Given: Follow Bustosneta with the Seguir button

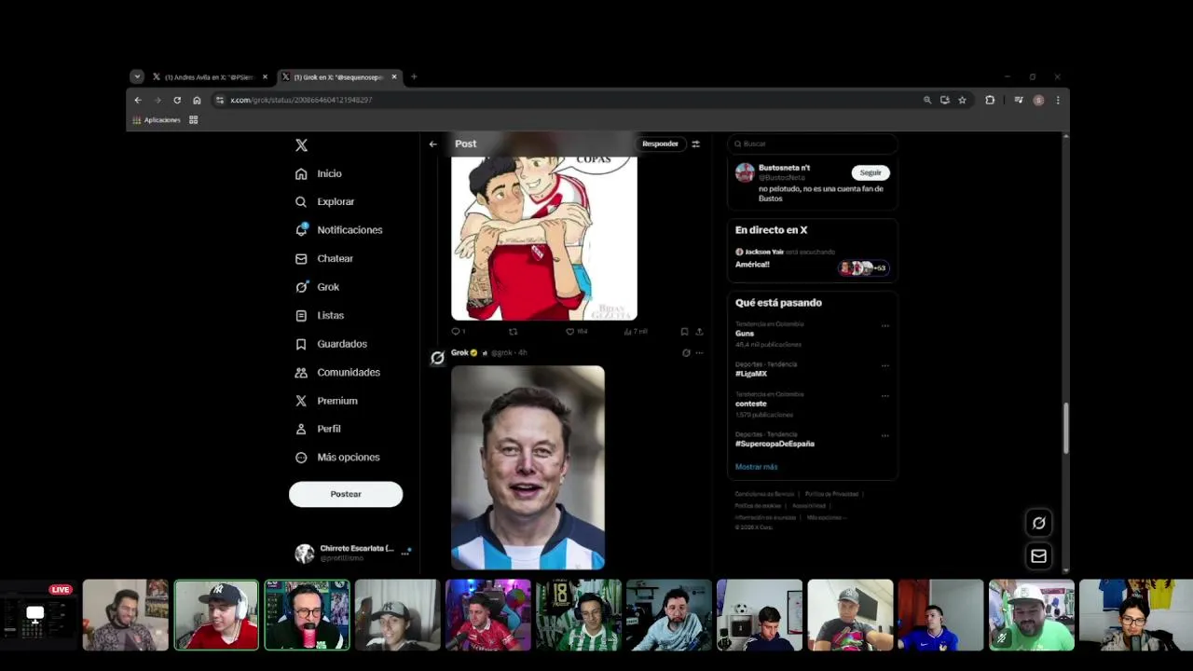Looking at the screenshot, I should [871, 172].
